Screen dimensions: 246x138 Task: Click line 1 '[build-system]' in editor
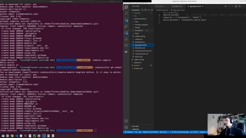[171, 15]
